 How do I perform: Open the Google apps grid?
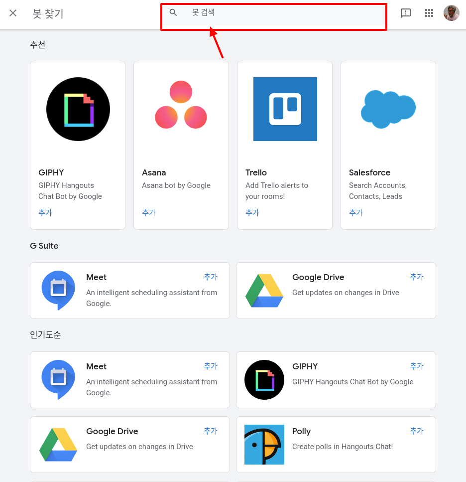point(429,13)
